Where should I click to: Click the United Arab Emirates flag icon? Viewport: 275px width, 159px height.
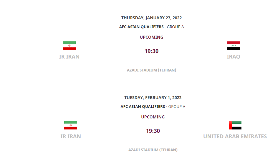[235, 125]
